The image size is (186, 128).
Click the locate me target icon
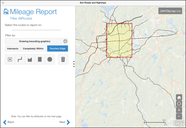point(179,104)
